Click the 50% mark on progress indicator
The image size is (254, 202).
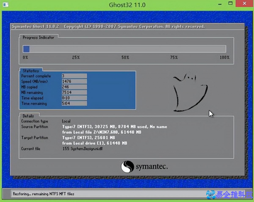coord(125,58)
